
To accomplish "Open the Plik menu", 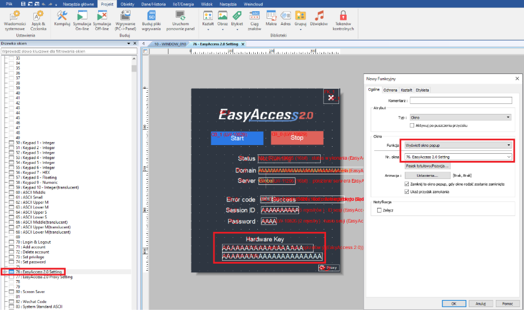I will [x=9, y=4].
